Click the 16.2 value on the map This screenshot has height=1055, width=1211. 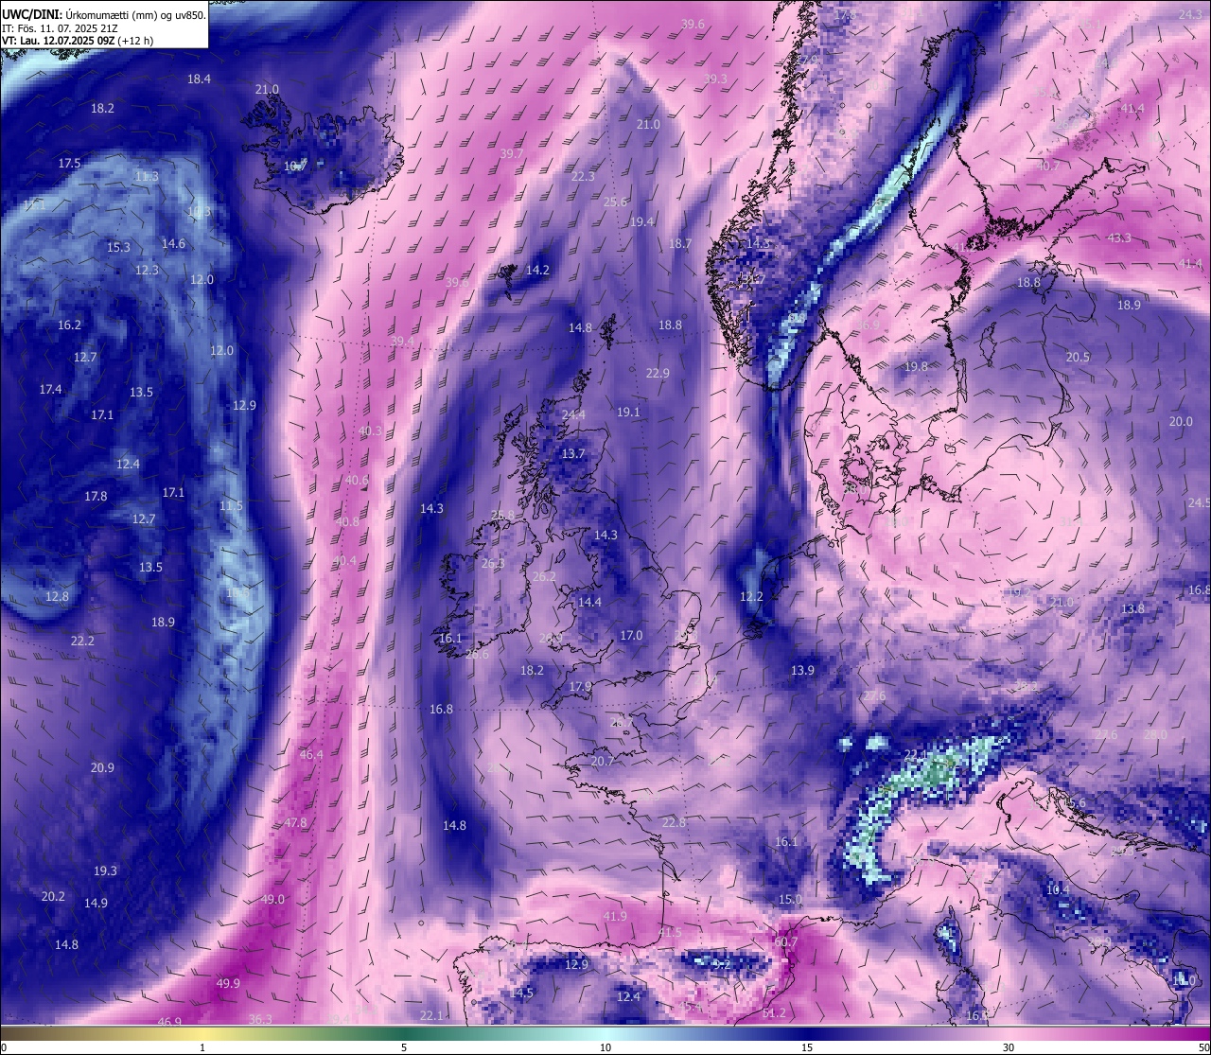pos(69,325)
